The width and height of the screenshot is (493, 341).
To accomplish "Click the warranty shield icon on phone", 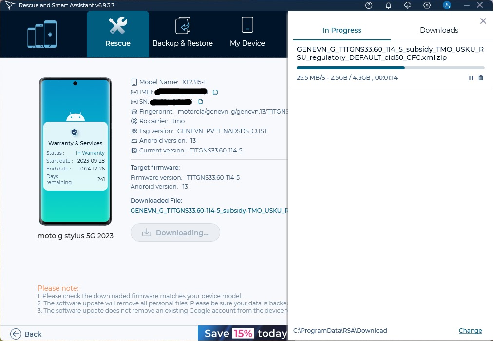I will (74, 132).
